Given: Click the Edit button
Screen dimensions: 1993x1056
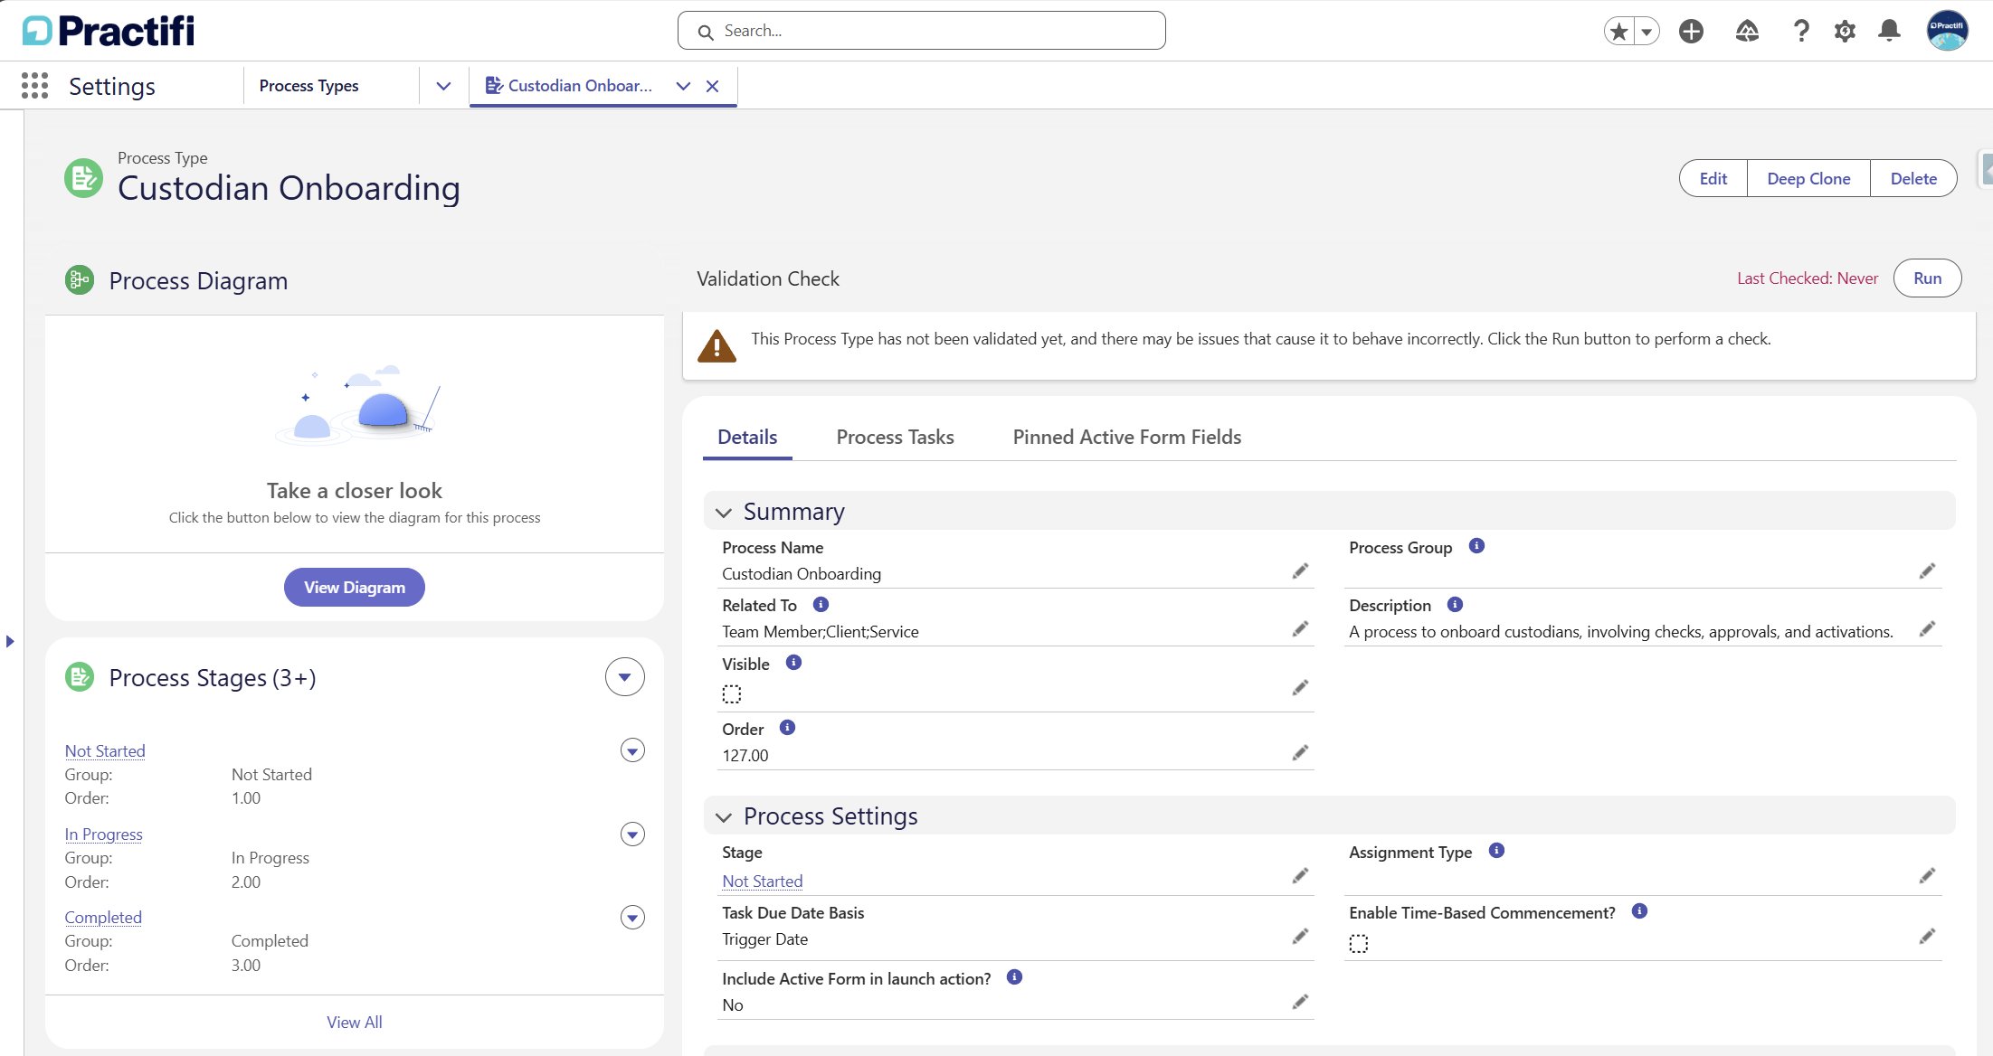Looking at the screenshot, I should (x=1713, y=178).
